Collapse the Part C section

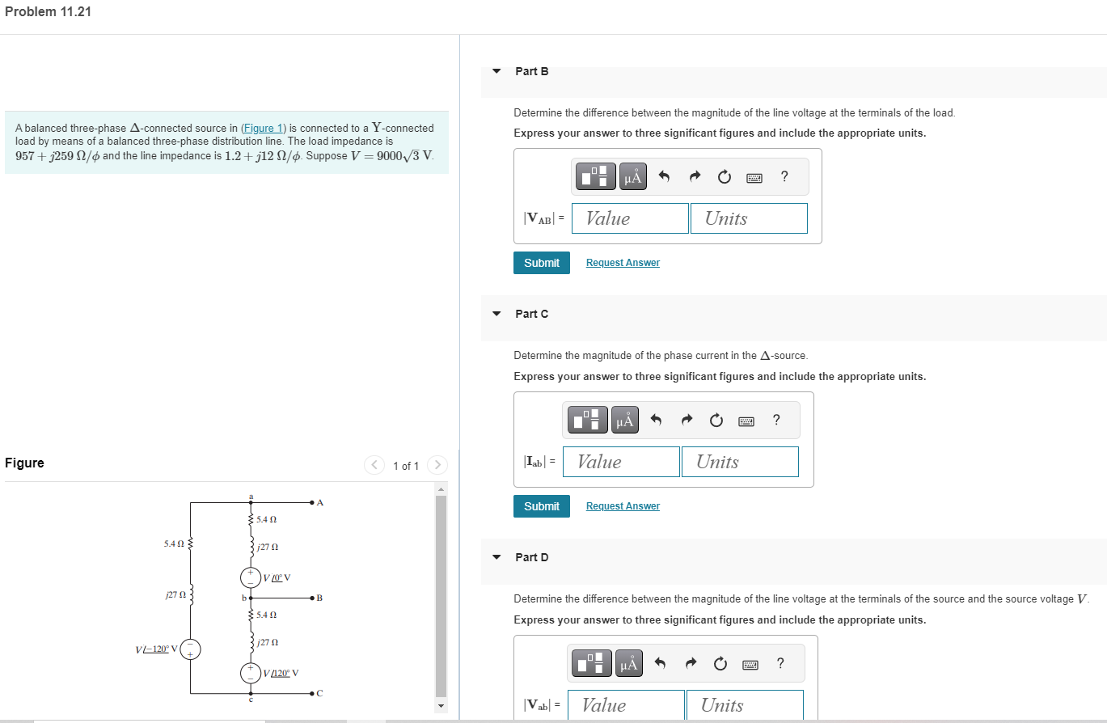(x=496, y=314)
